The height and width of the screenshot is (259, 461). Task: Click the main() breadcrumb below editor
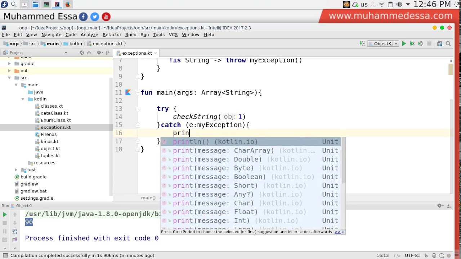(148, 197)
